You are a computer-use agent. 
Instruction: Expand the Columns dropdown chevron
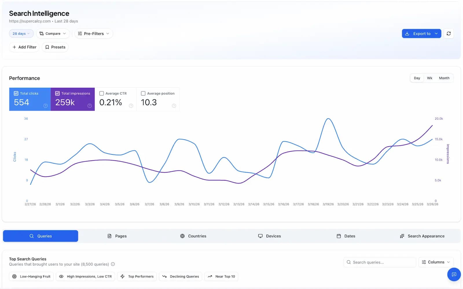point(448,262)
